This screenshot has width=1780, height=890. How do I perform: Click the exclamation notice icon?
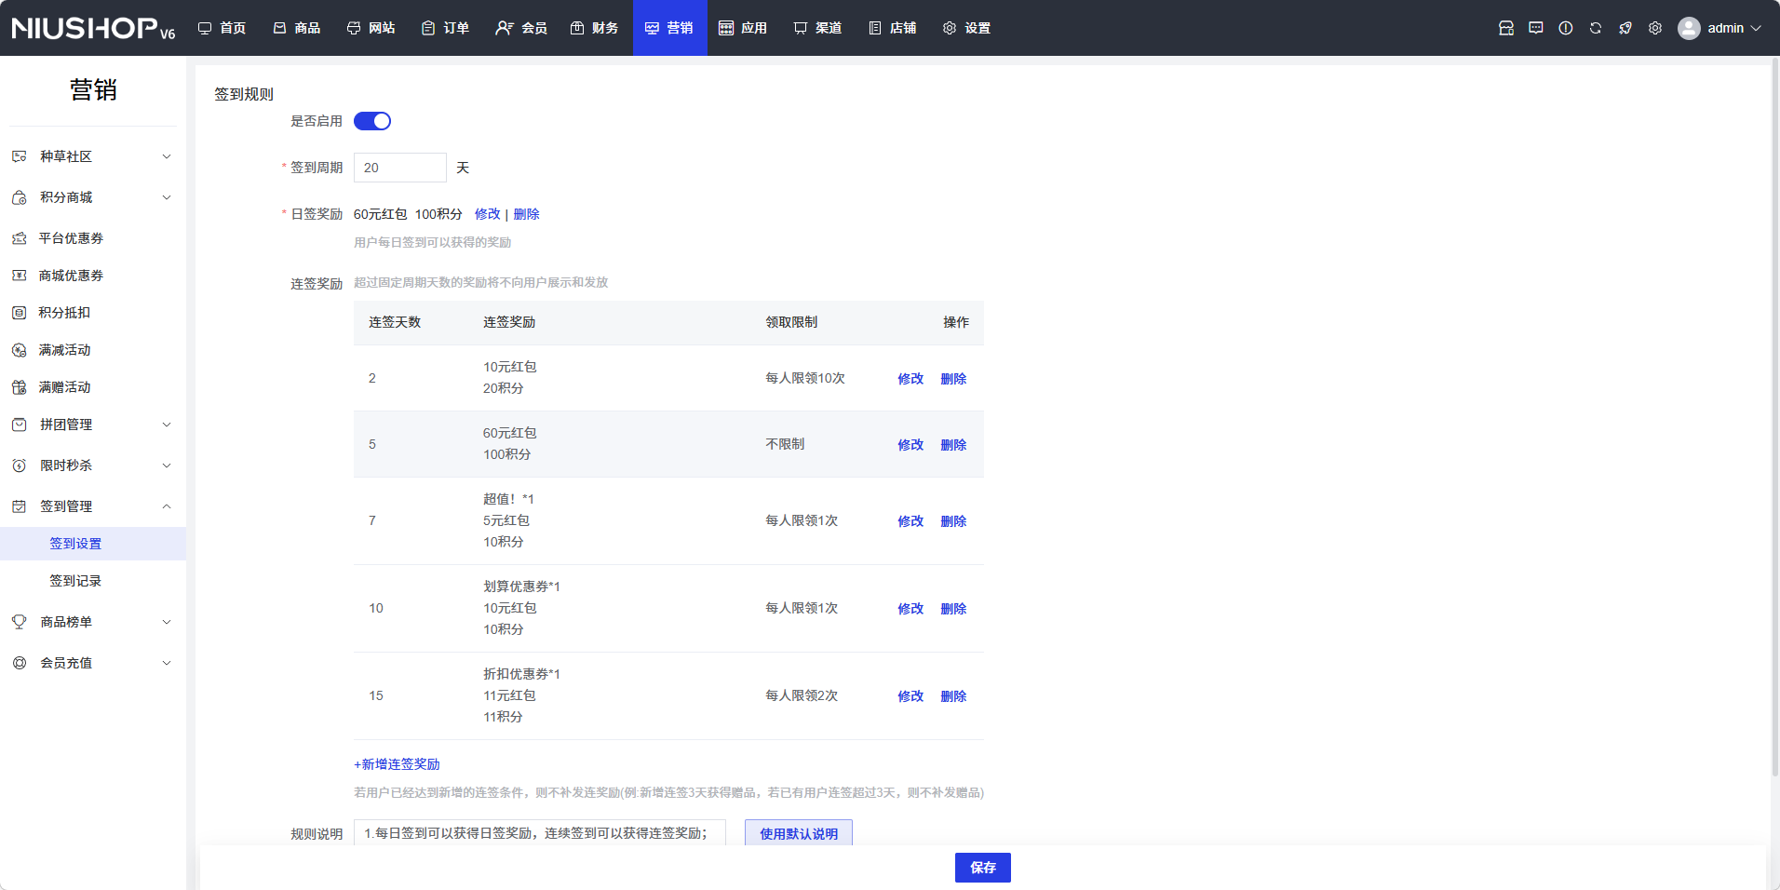coord(1565,28)
